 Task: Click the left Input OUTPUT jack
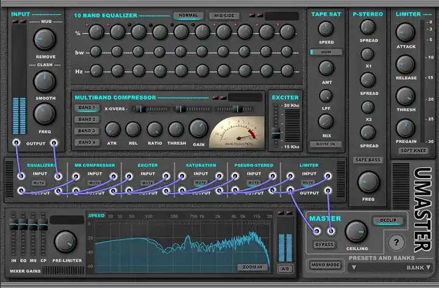coord(16,143)
